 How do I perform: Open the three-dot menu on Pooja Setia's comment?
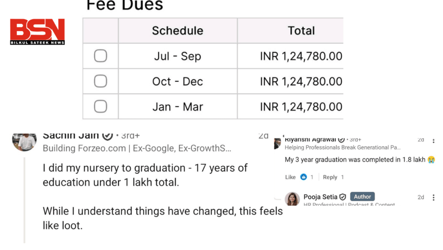[x=434, y=197]
